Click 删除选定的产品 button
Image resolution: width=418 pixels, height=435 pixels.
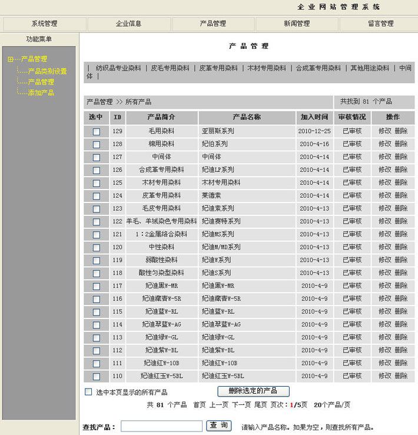tap(253, 391)
